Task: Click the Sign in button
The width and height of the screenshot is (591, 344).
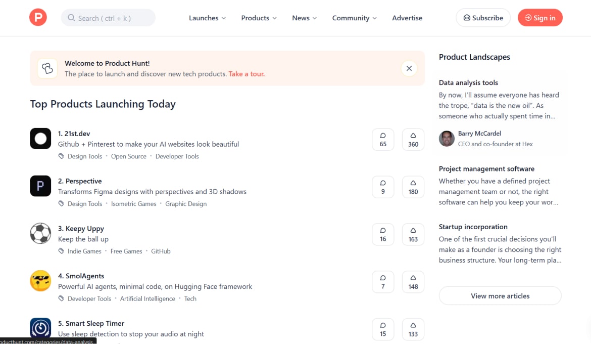Action: [x=539, y=18]
